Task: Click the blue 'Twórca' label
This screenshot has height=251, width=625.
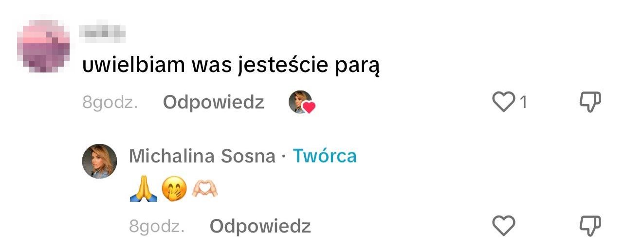Action: (324, 156)
